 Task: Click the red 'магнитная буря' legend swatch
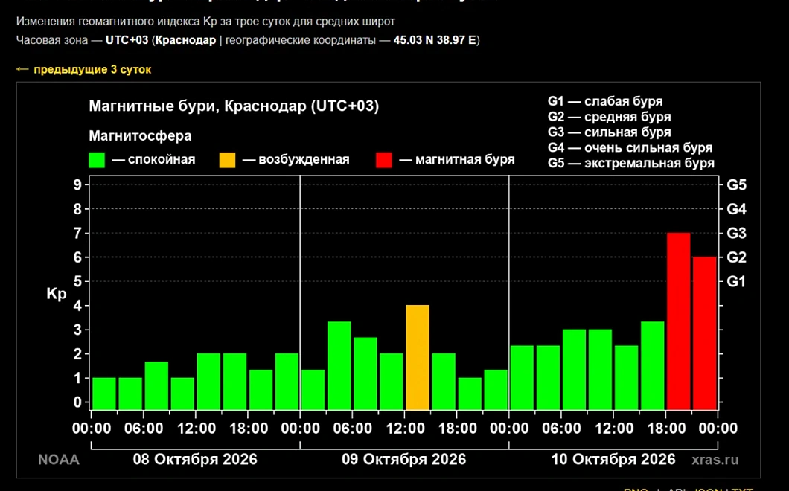point(384,160)
